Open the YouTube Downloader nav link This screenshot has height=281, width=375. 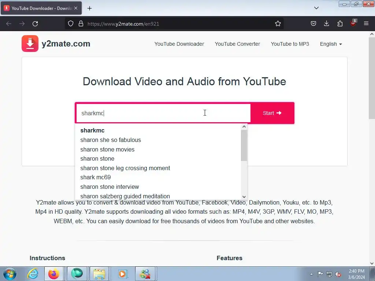tap(179, 44)
